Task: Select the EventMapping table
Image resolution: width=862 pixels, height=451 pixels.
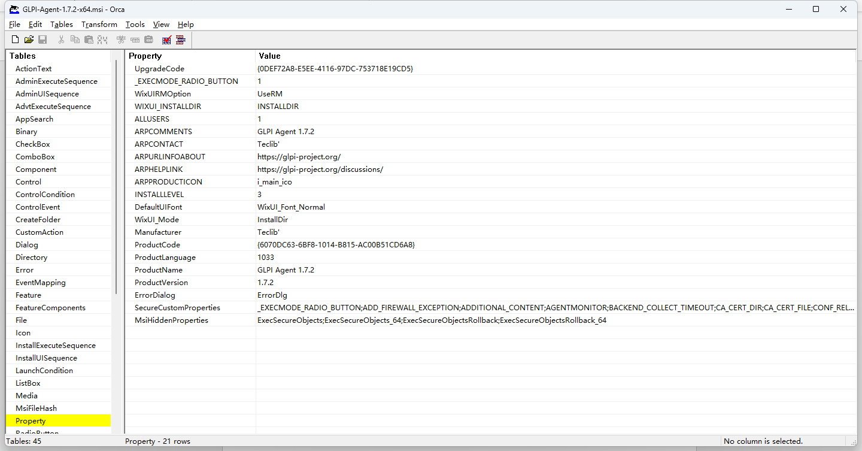Action: pyautogui.click(x=41, y=283)
